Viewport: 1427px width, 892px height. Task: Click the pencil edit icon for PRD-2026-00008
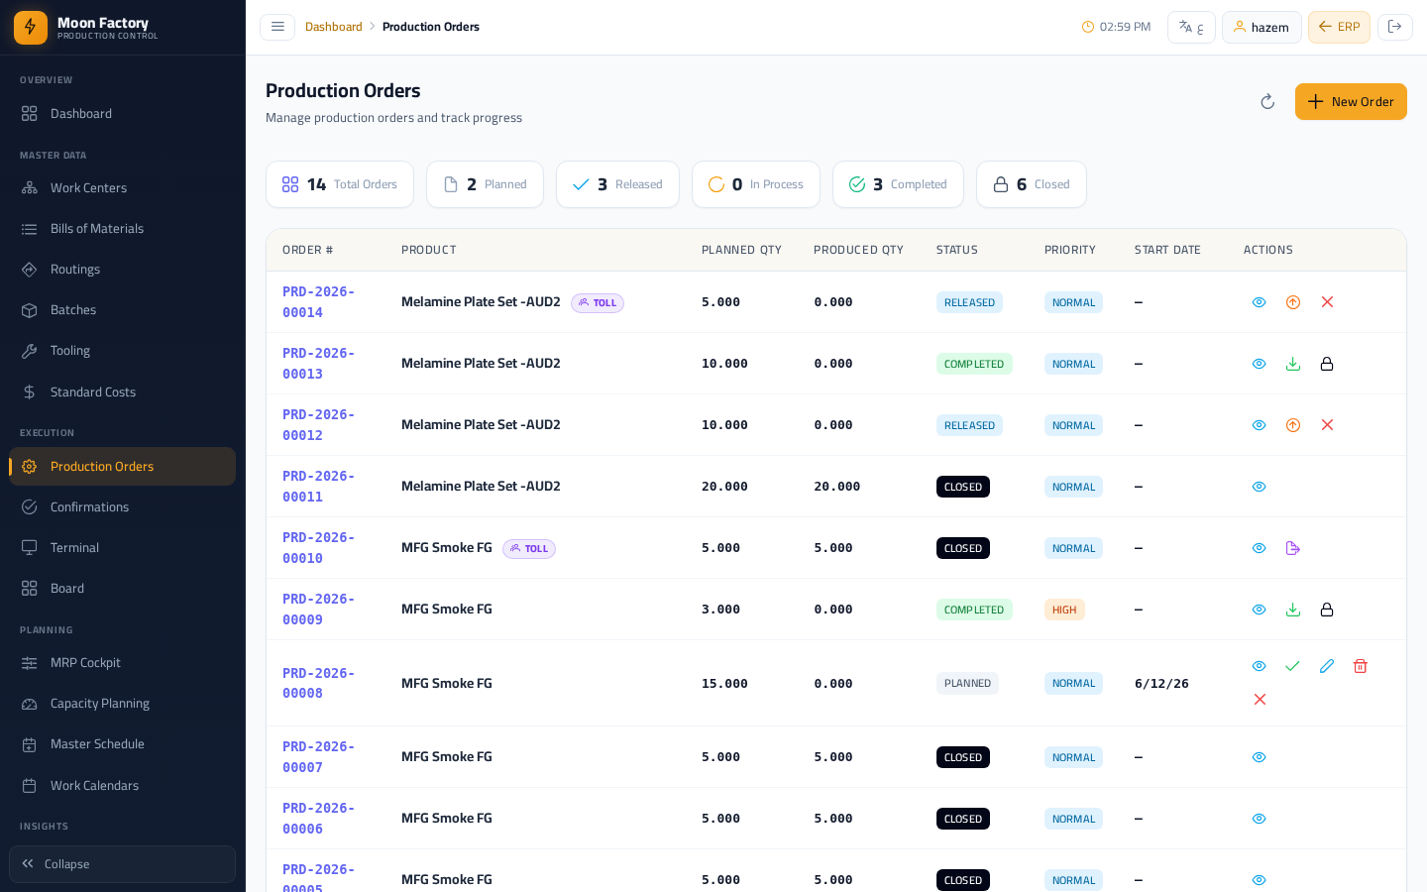1327,666
